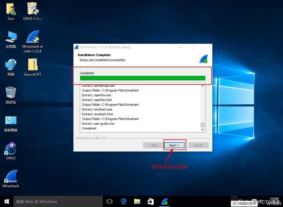Click the Wireshark fin logo in the installer header
The image size is (283, 207).
204,59
